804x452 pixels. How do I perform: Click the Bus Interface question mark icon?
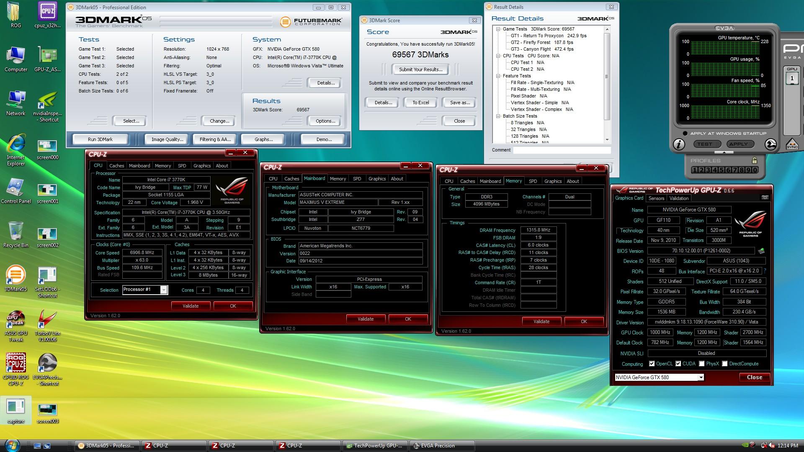tap(765, 271)
